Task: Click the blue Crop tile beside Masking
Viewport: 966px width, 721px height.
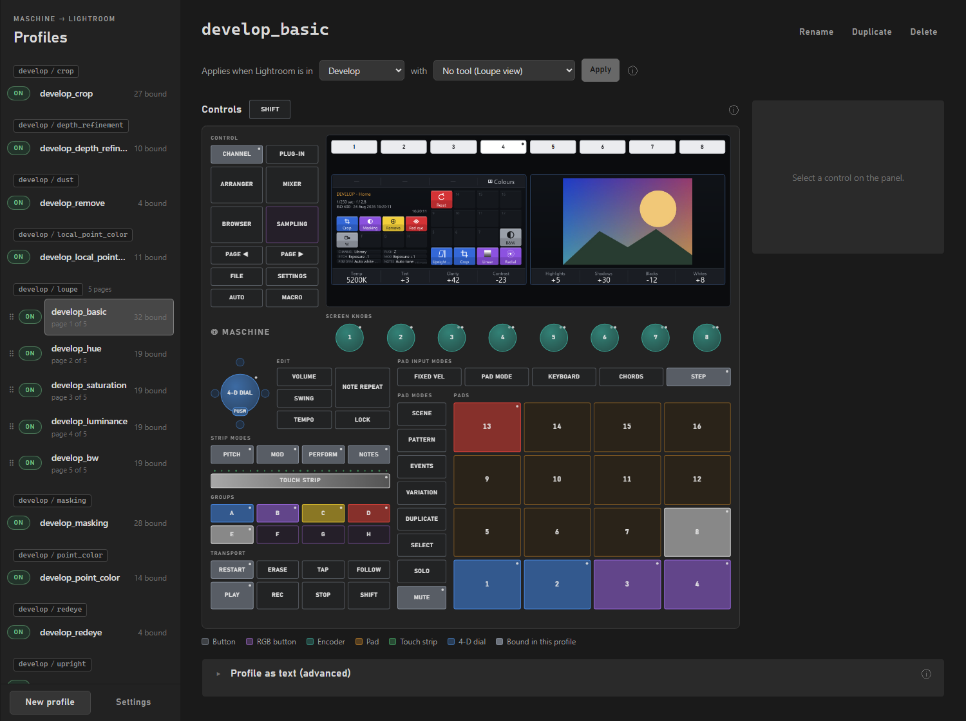Action: (347, 223)
